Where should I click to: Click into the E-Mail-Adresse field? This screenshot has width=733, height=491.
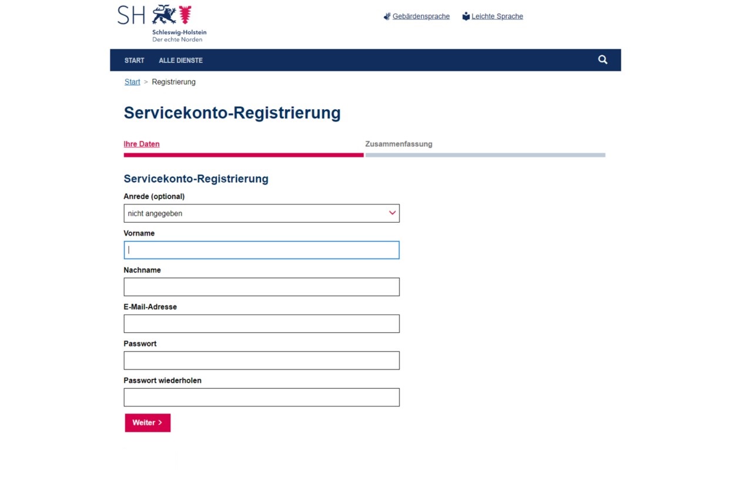[262, 324]
